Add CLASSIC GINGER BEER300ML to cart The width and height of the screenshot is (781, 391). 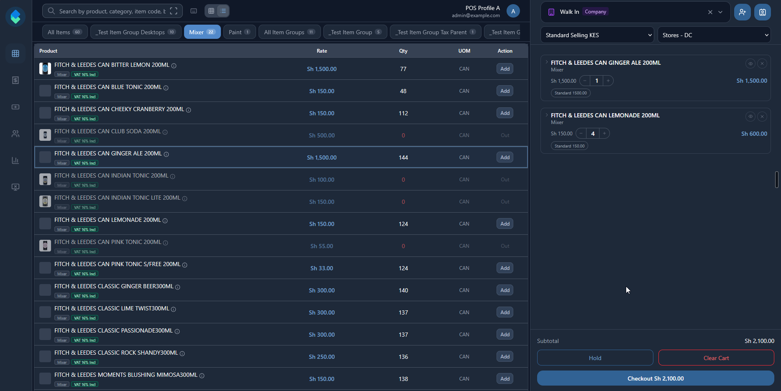click(505, 290)
